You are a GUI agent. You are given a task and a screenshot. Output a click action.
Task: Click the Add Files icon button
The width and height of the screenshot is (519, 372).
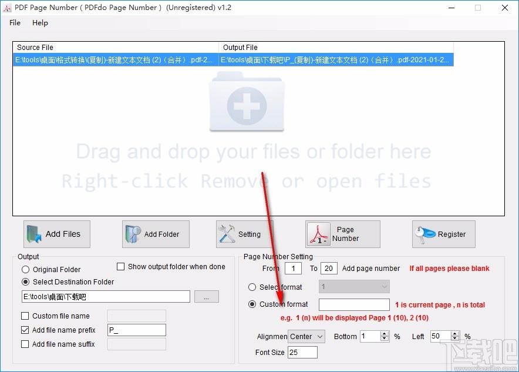[x=57, y=234]
